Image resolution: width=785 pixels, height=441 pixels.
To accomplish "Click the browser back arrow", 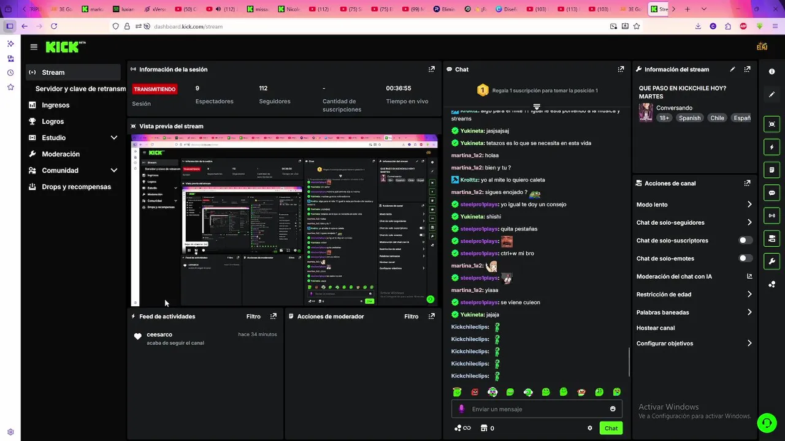I will tap(25, 26).
